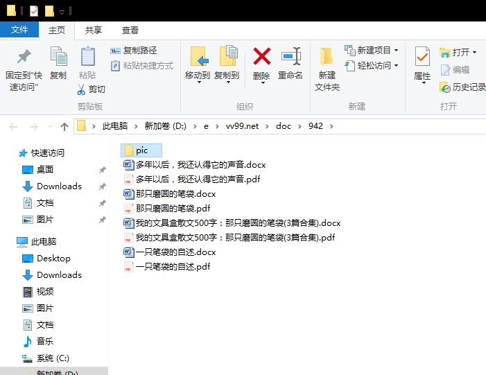The image size is (486, 375).
Task: Select the pic folder
Action: pyautogui.click(x=141, y=150)
